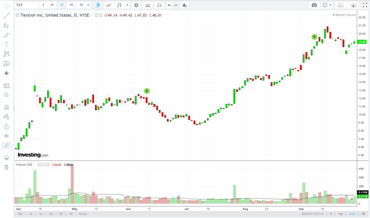Viewport: 370px width, 218px height.
Task: Select the crosshair cursor tool
Action: [6, 6]
